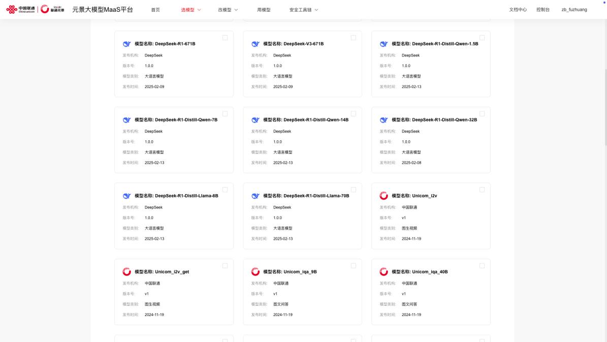
Task: Open model name Unicom_i2v title
Action: click(x=414, y=196)
